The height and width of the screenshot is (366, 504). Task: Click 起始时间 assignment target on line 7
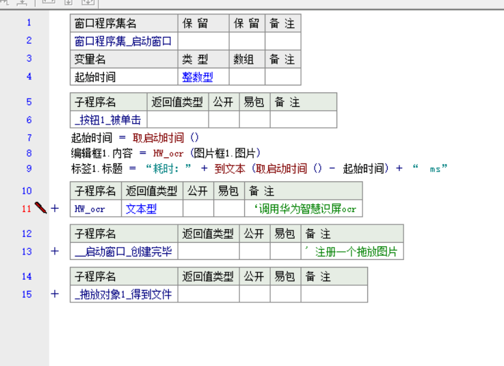(x=92, y=138)
